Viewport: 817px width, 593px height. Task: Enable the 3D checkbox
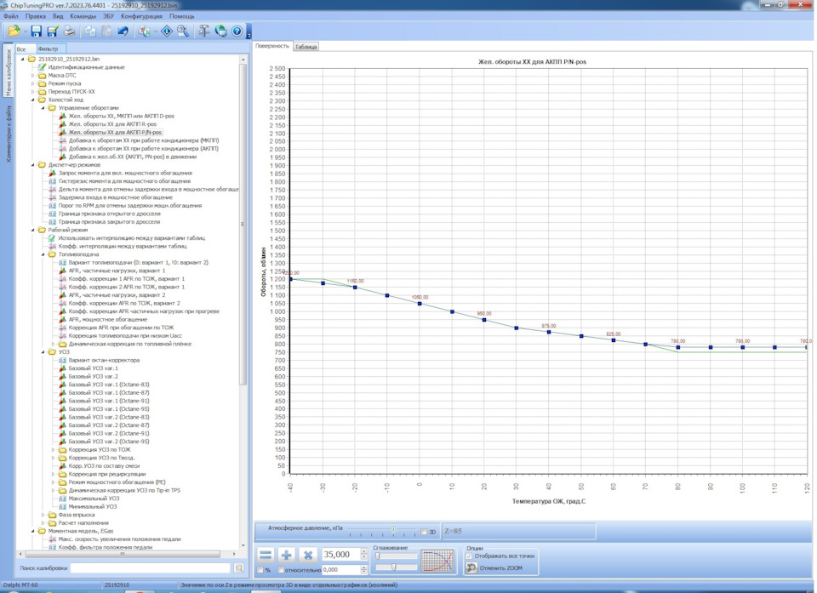(425, 532)
